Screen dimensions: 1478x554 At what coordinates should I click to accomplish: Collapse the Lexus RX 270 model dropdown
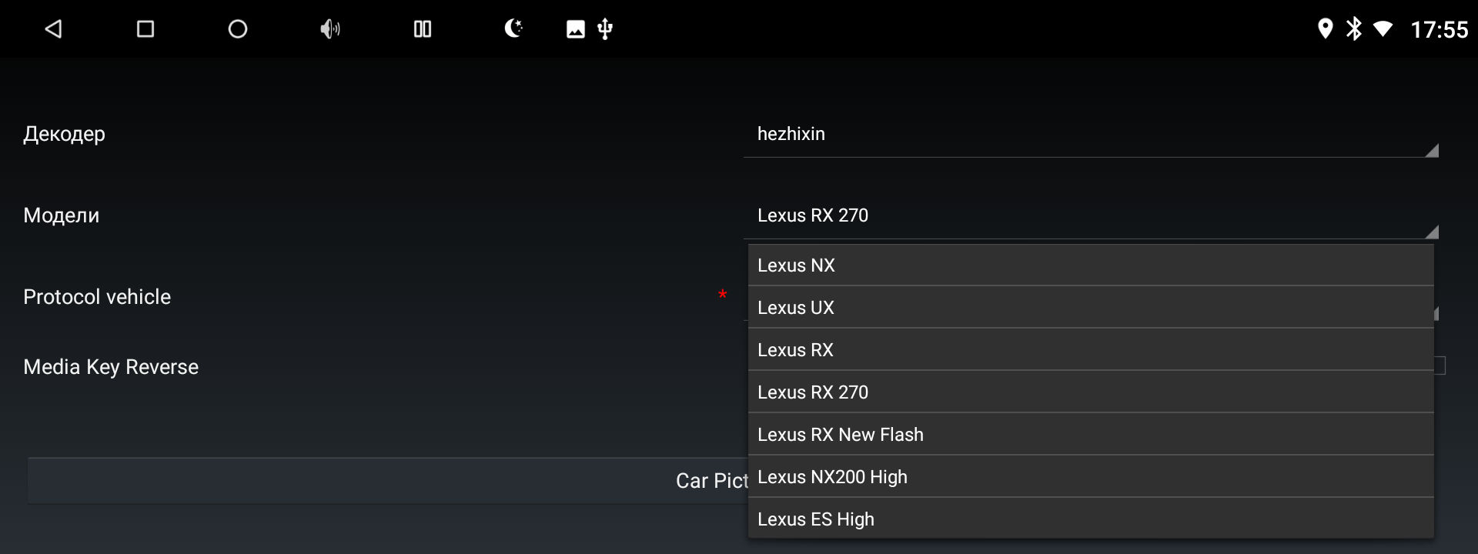[x=1091, y=215]
